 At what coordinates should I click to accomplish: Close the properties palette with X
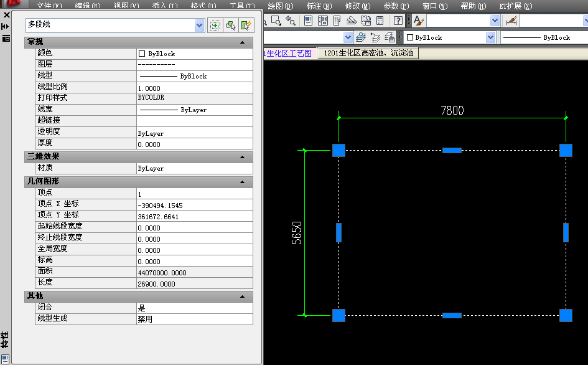[6, 15]
